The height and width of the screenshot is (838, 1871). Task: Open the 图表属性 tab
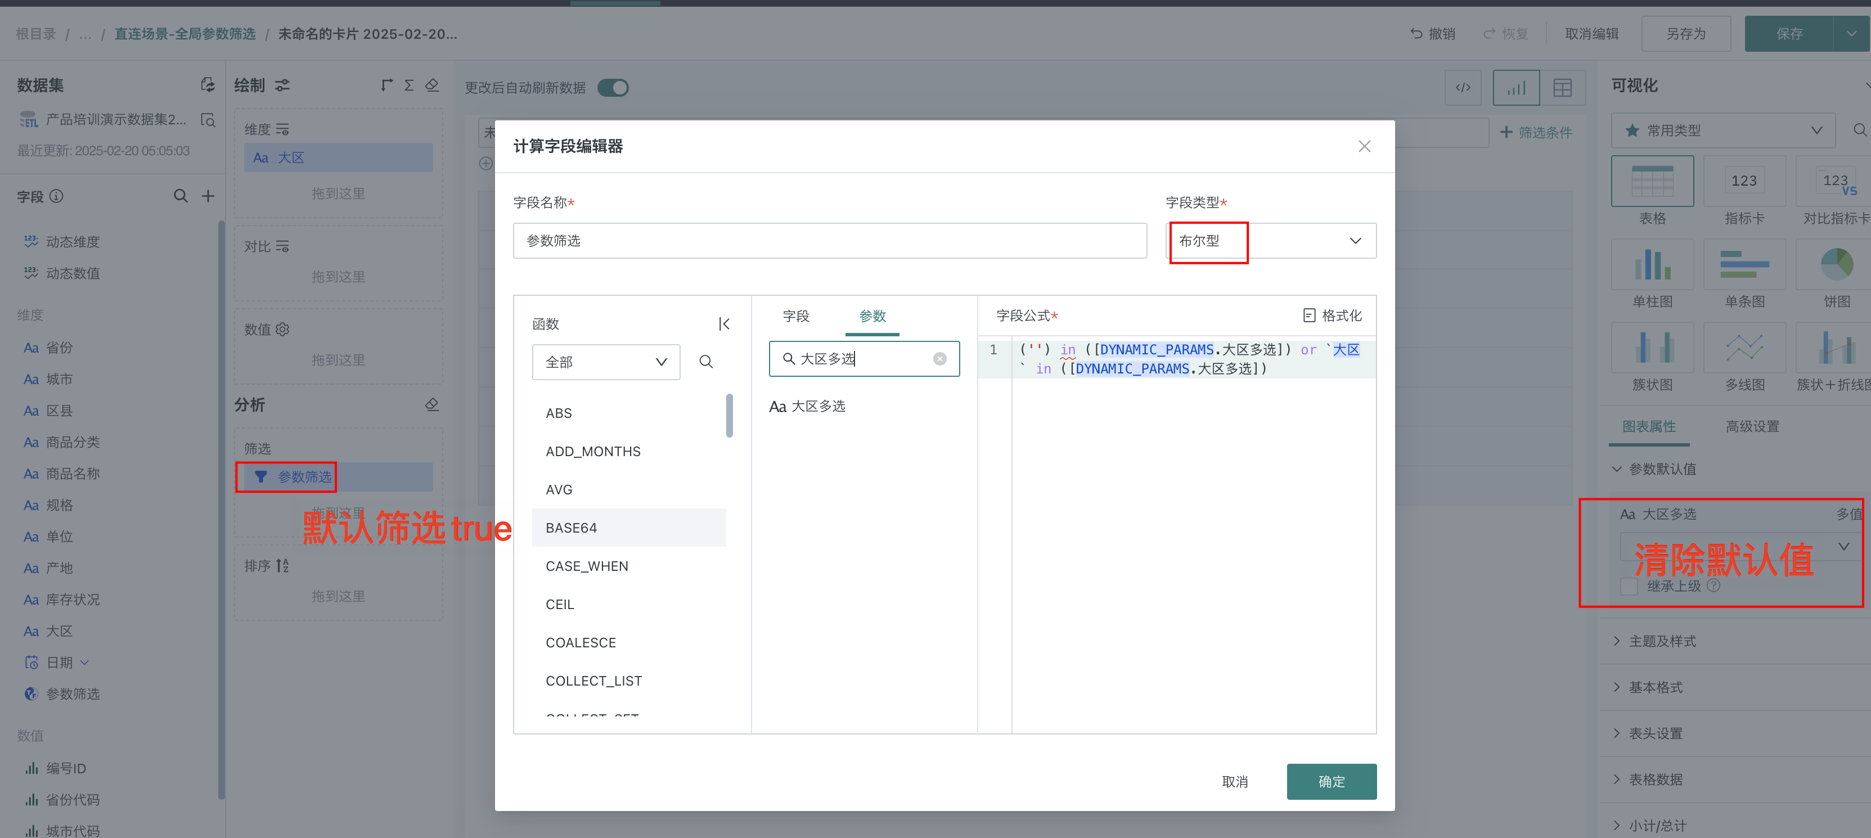click(x=1649, y=426)
